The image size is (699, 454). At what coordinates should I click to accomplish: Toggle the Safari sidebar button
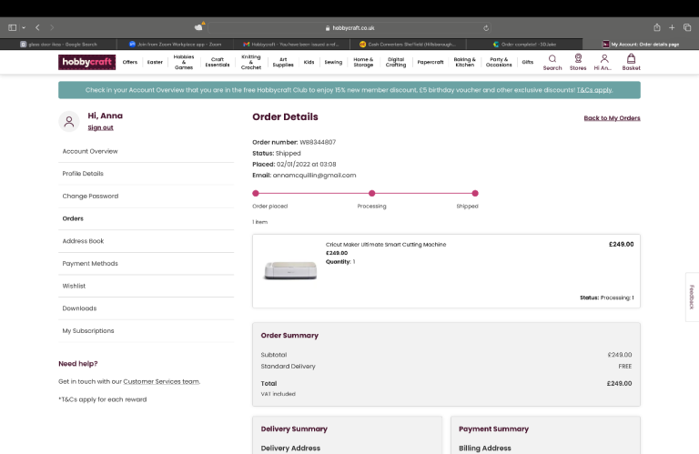pyautogui.click(x=13, y=28)
